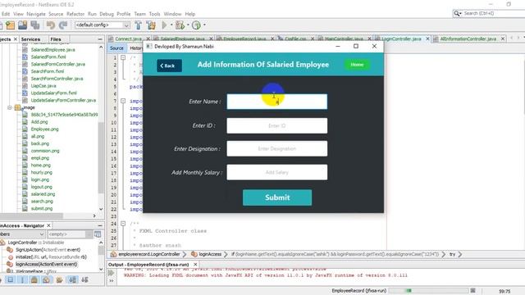This screenshot has height=295, width=525.
Task: Collapse the code fold at line 7
Action: [123, 101]
